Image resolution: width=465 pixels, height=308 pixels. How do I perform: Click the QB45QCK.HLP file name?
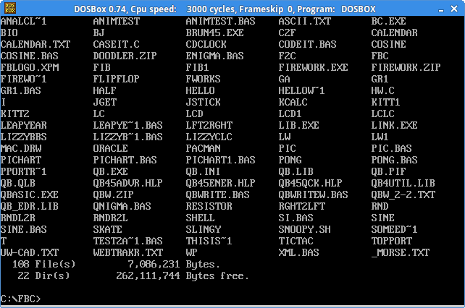[310, 183]
